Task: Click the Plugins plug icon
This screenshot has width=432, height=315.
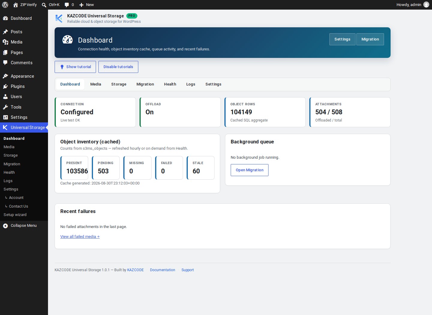Action: pyautogui.click(x=5, y=86)
